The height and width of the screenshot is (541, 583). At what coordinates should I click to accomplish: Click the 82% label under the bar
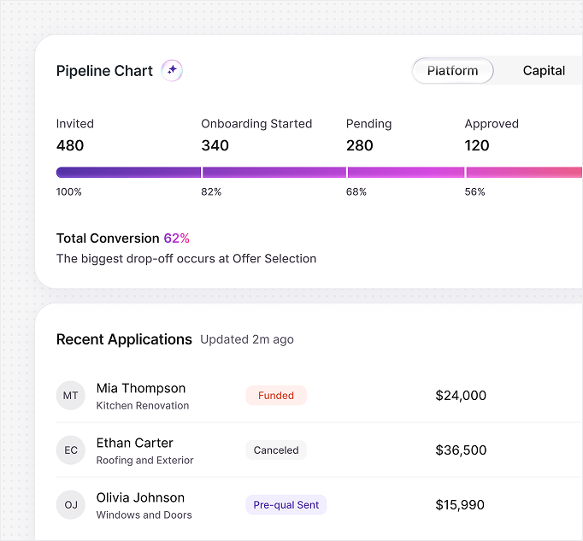(x=211, y=191)
